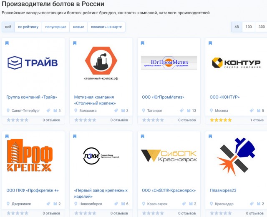Click star rating on Трайв card
Screen dimensions: 267x217
pos(18,120)
